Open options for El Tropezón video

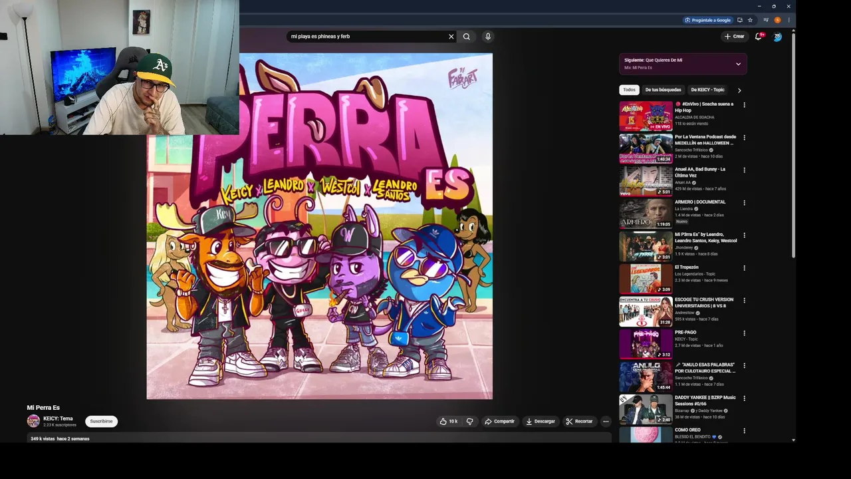(x=744, y=268)
